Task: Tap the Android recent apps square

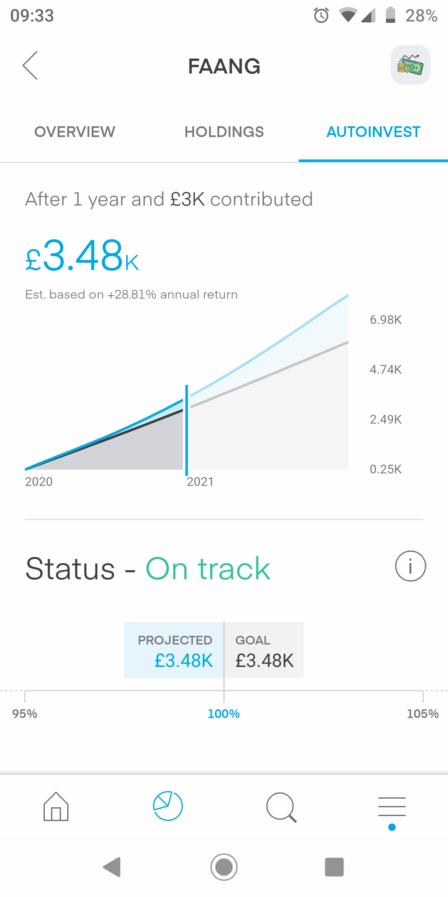Action: pyautogui.click(x=334, y=867)
